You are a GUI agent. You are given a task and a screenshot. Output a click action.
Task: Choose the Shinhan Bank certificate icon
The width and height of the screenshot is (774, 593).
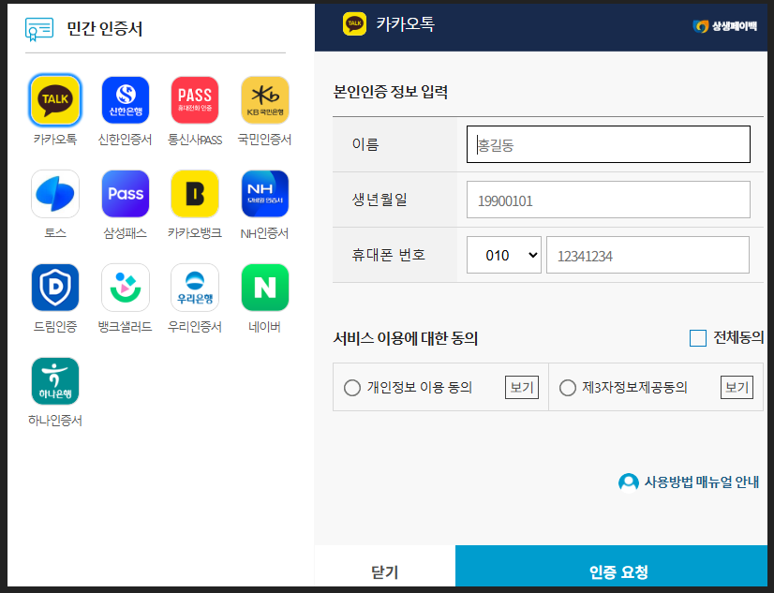click(x=126, y=100)
